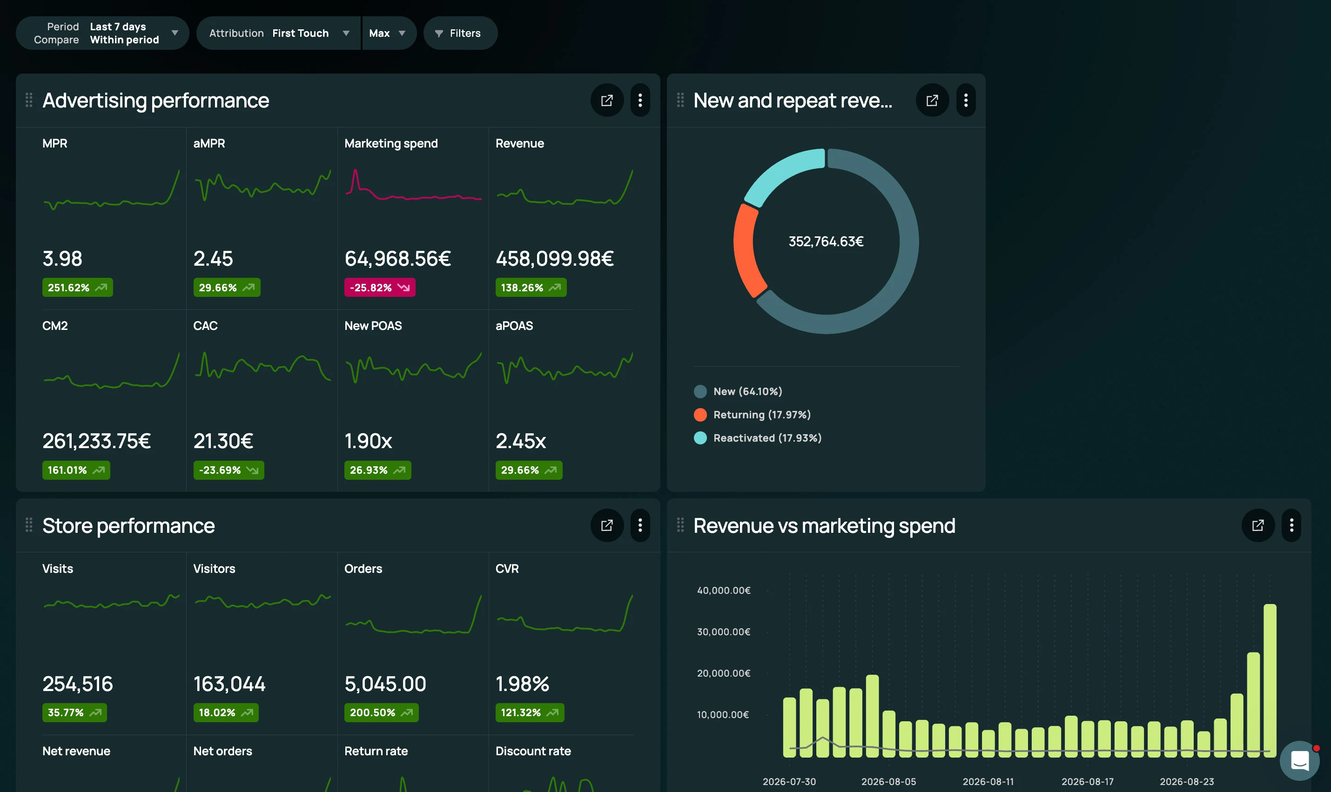Click the tallest bar in revenue chart
This screenshot has height=792, width=1331.
[x=1270, y=680]
